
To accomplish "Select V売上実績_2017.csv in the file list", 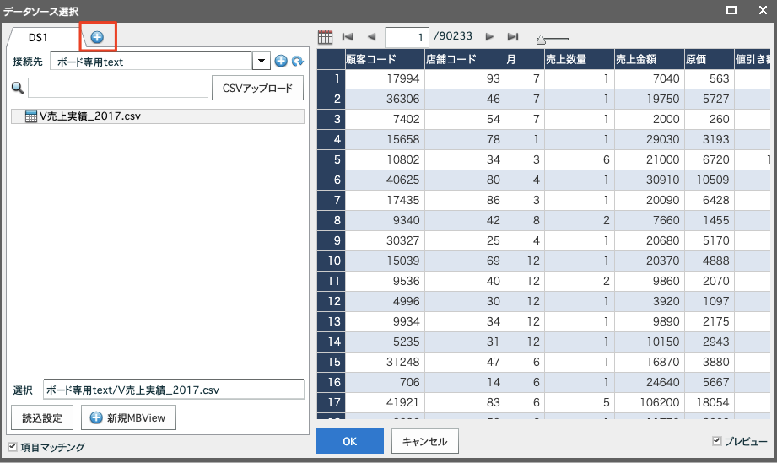I will tap(158, 116).
